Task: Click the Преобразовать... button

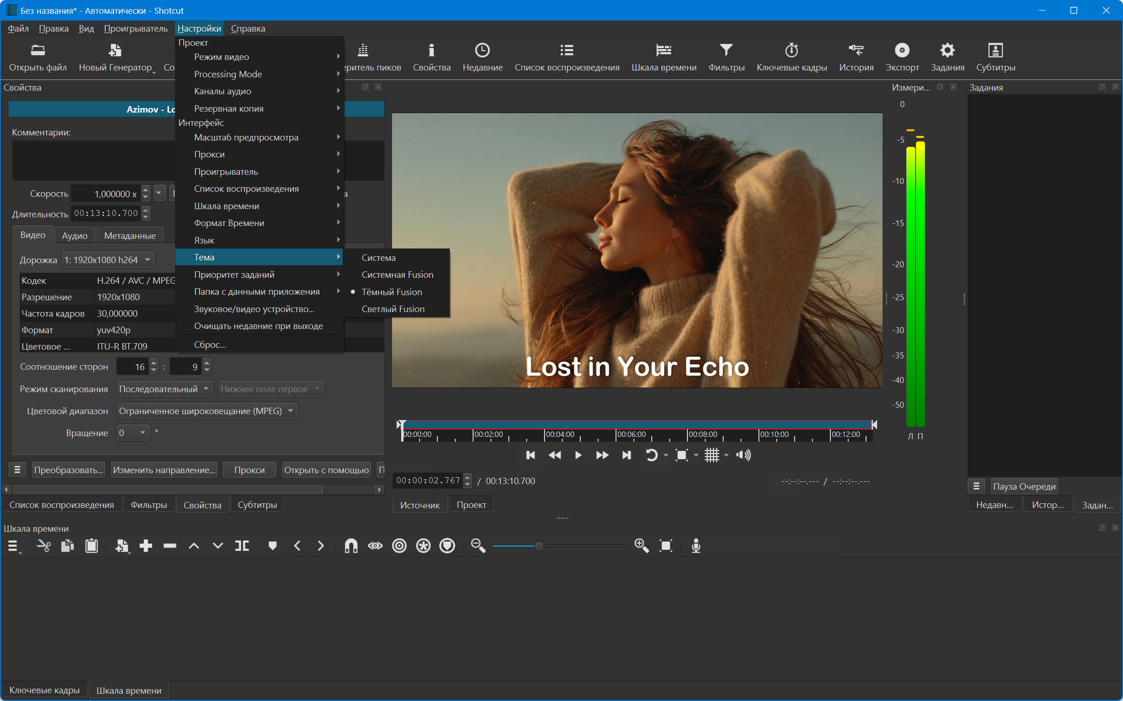Action: 68,469
